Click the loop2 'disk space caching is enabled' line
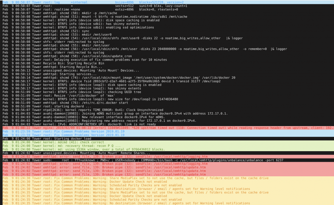 82,85
